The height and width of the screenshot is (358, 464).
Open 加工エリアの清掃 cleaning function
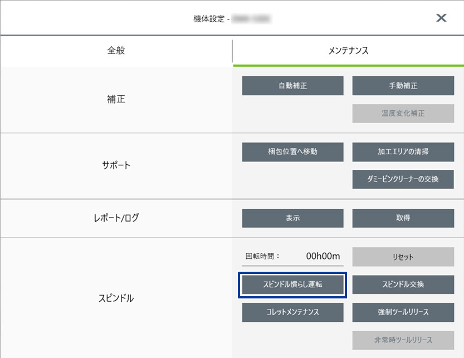tap(403, 152)
